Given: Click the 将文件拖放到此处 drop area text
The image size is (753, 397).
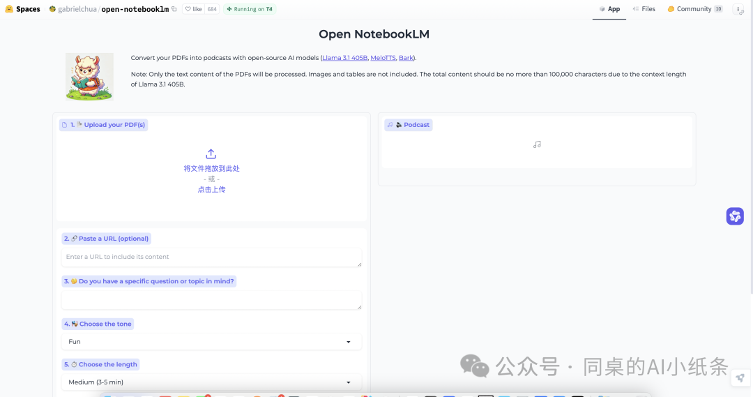Looking at the screenshot, I should point(211,168).
